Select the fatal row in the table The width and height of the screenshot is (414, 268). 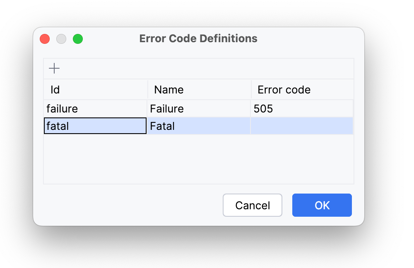pyautogui.click(x=199, y=126)
